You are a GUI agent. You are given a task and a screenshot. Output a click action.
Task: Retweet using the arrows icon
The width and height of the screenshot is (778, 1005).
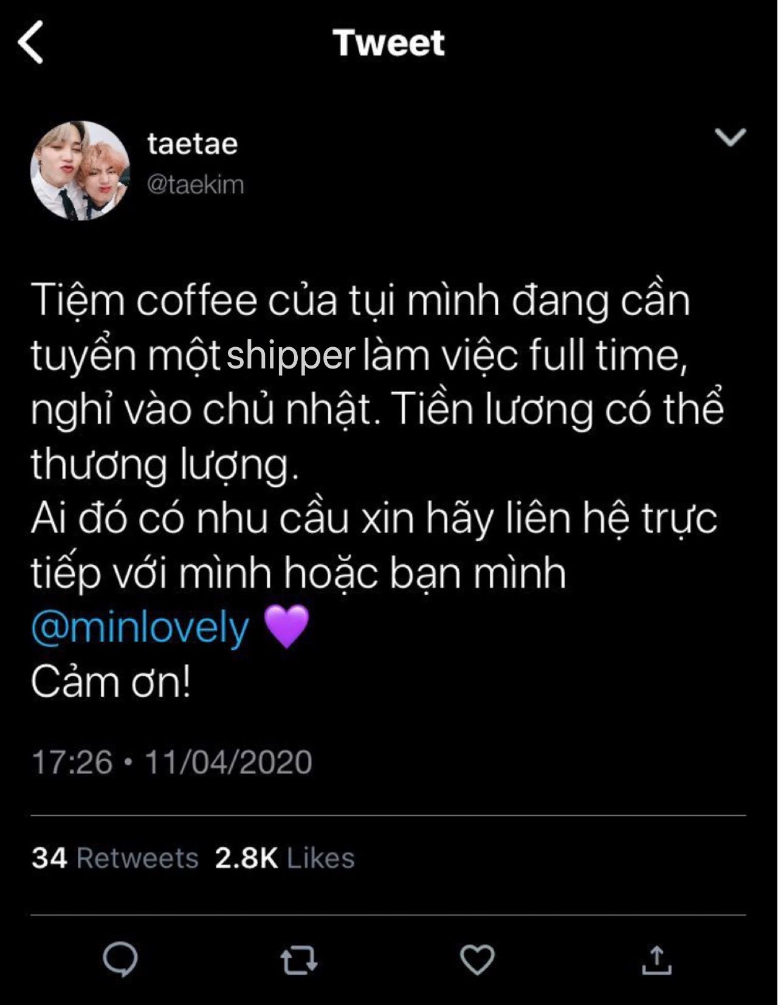298,961
